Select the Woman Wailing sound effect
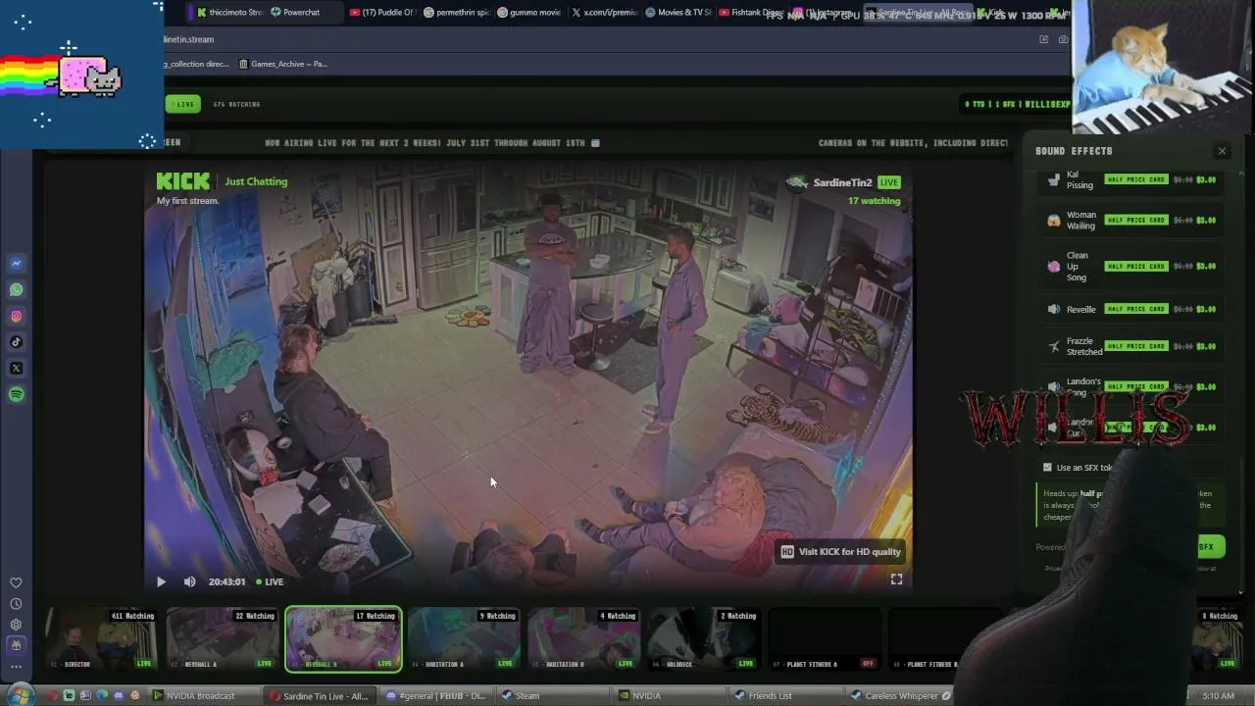1255x706 pixels. (x=1132, y=220)
